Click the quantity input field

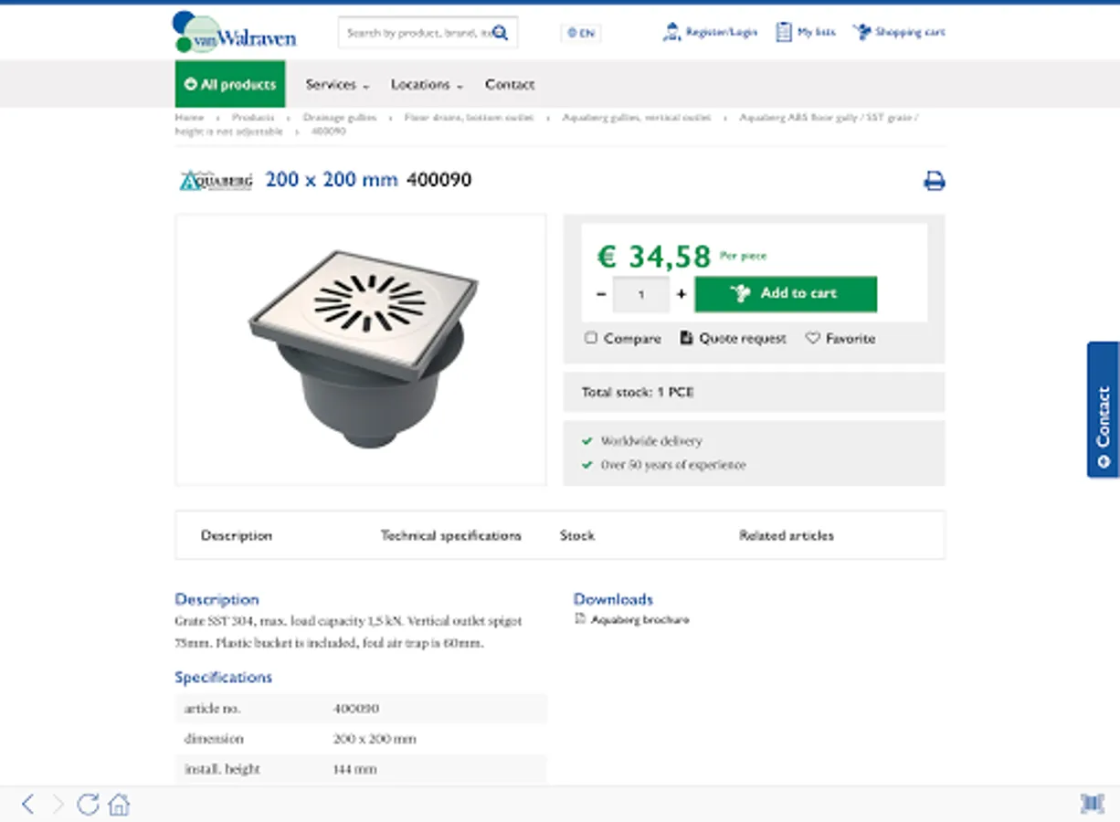640,294
